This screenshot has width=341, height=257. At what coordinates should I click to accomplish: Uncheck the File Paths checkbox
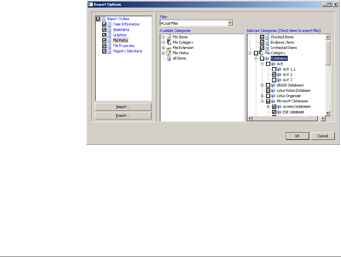coord(104,40)
